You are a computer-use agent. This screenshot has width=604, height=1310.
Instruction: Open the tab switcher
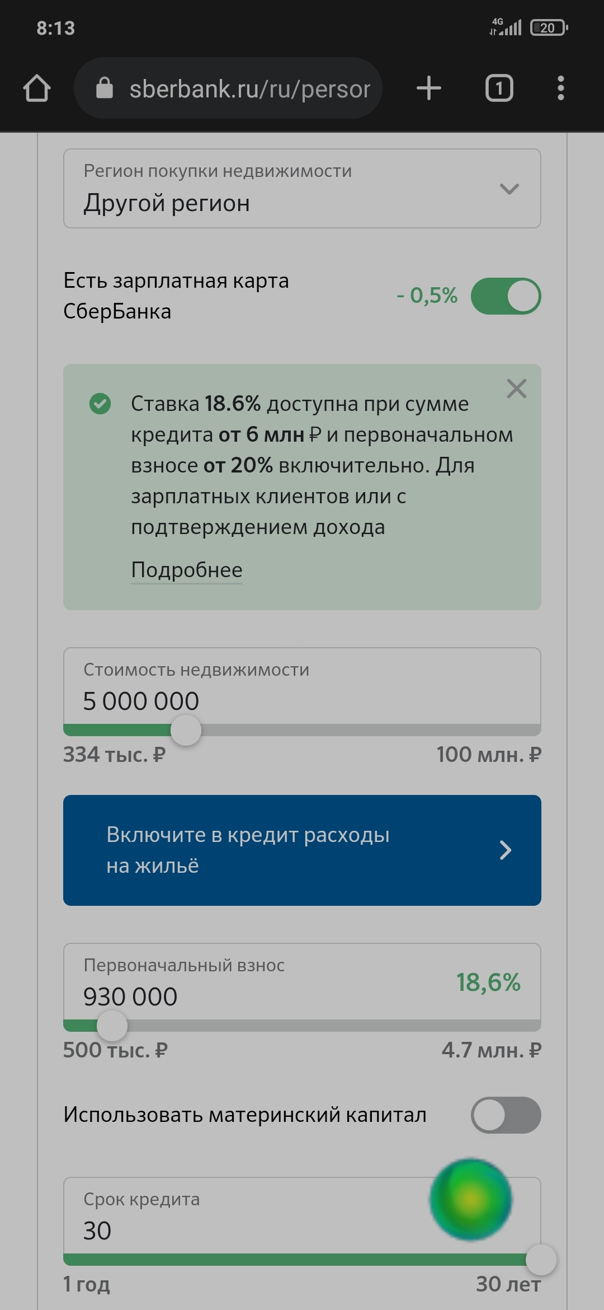[x=499, y=88]
